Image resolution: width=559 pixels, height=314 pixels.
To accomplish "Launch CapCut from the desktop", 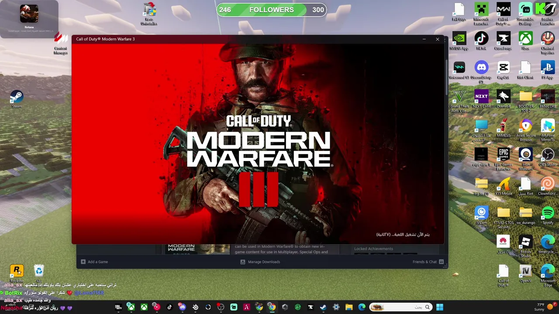I will [504, 70].
